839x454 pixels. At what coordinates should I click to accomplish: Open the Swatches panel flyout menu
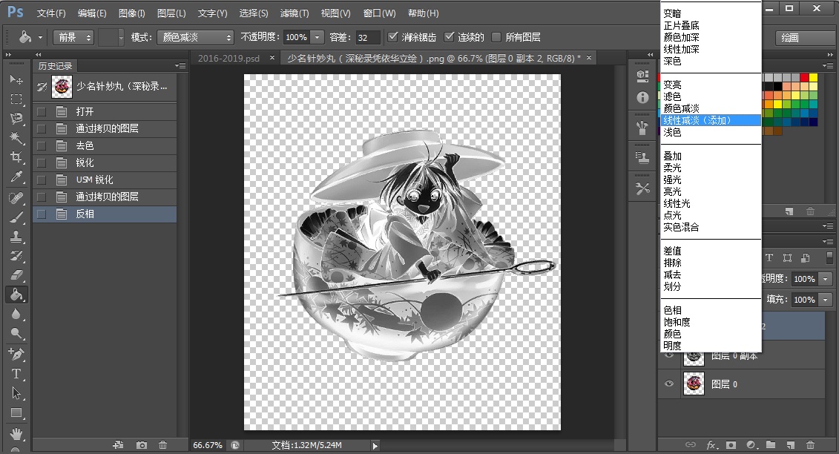coord(829,66)
